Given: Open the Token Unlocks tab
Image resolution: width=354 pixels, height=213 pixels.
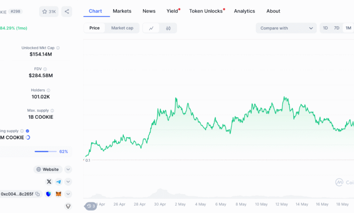Looking at the screenshot, I should point(206,11).
